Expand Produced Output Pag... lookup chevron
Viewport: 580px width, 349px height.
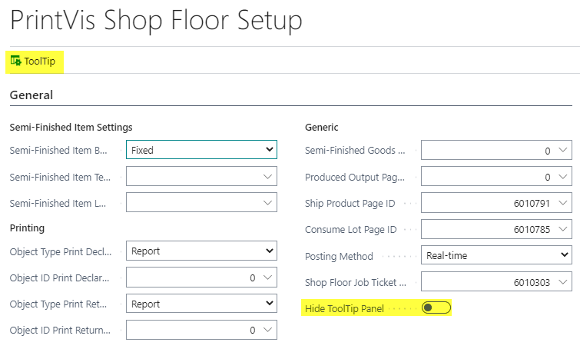click(x=562, y=177)
